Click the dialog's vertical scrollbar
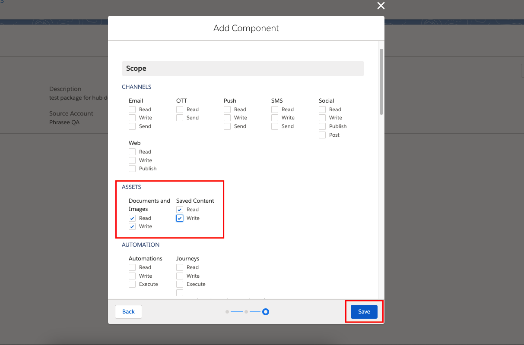 point(381,80)
